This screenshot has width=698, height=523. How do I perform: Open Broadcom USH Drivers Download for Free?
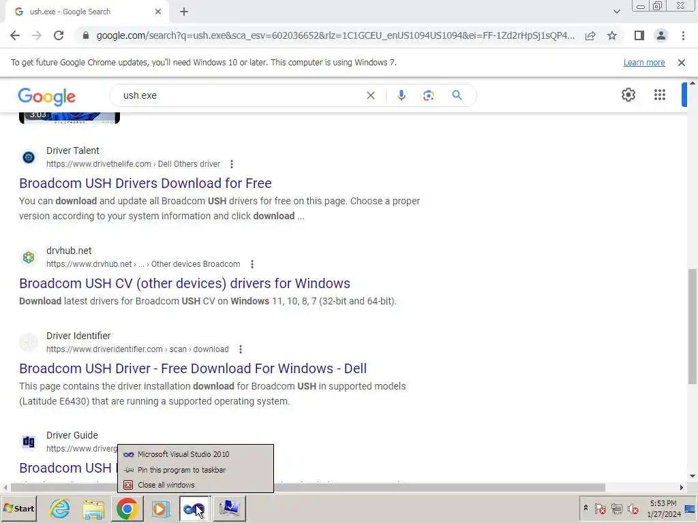pyautogui.click(x=145, y=183)
